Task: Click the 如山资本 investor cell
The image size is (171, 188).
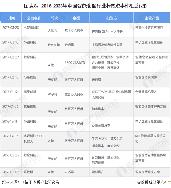Action: pos(112,109)
